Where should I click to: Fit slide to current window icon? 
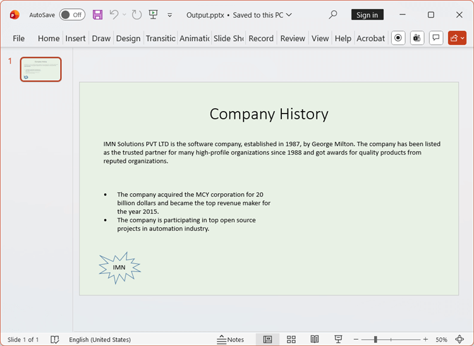[x=459, y=339]
